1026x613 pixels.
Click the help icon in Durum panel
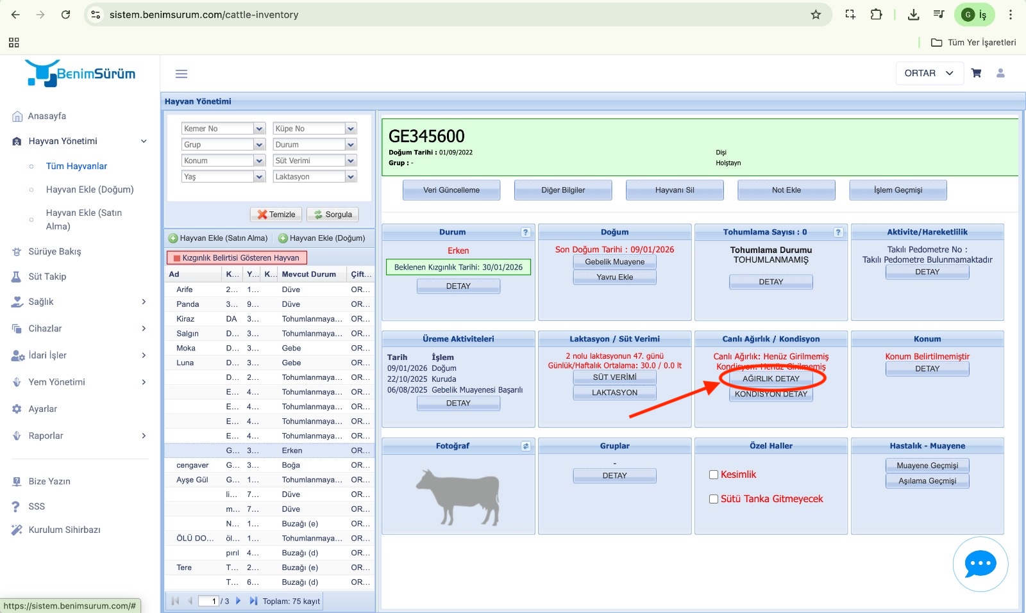click(x=526, y=233)
